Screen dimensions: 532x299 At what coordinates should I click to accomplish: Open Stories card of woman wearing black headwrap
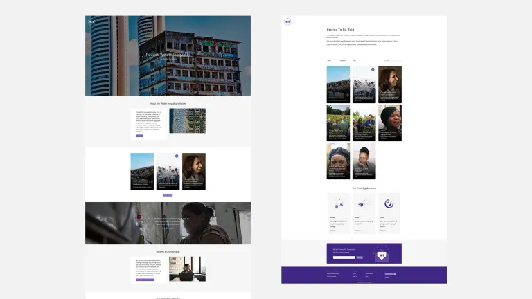click(390, 123)
